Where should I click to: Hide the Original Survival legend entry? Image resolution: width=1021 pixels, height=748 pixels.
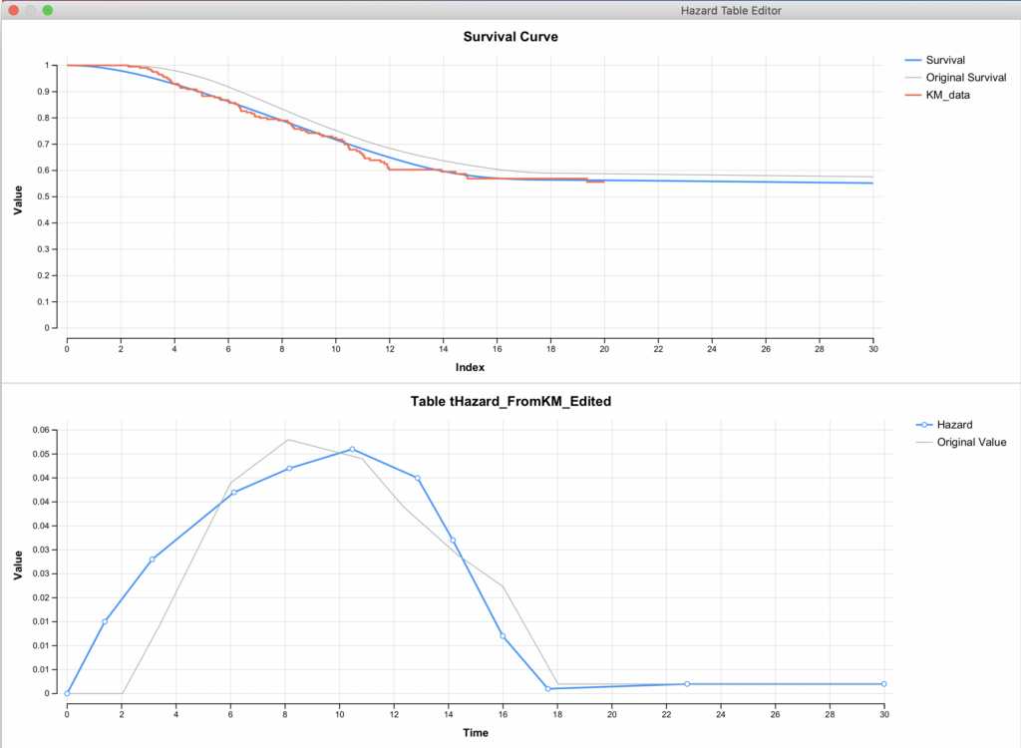966,77
